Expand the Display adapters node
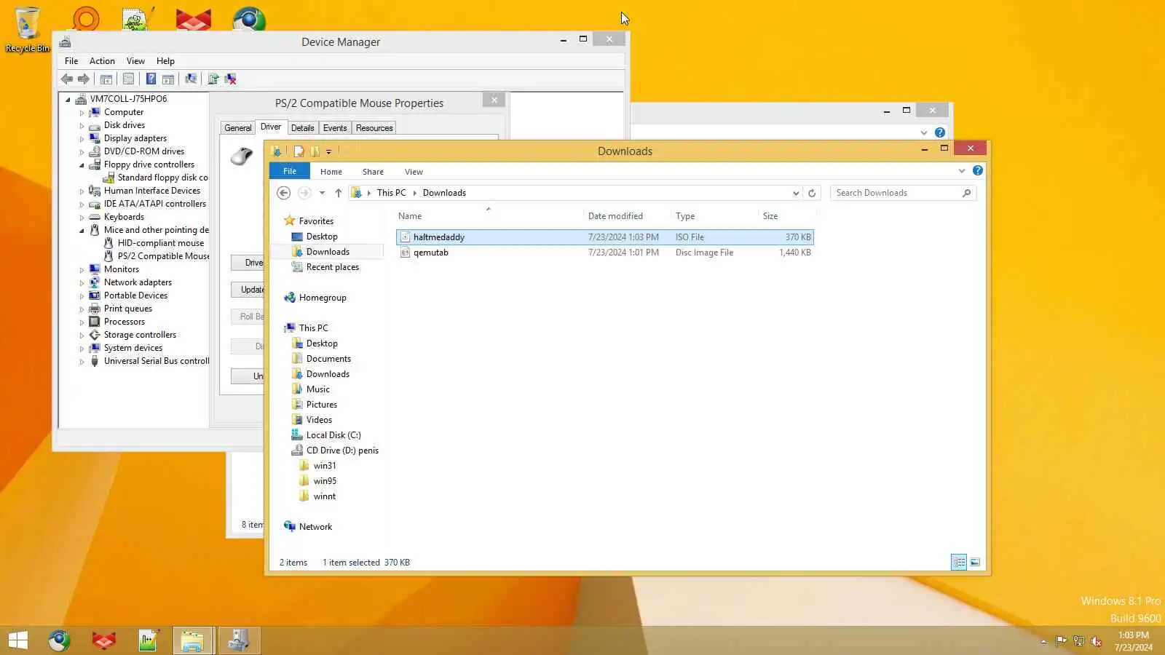This screenshot has width=1165, height=655. click(x=82, y=139)
